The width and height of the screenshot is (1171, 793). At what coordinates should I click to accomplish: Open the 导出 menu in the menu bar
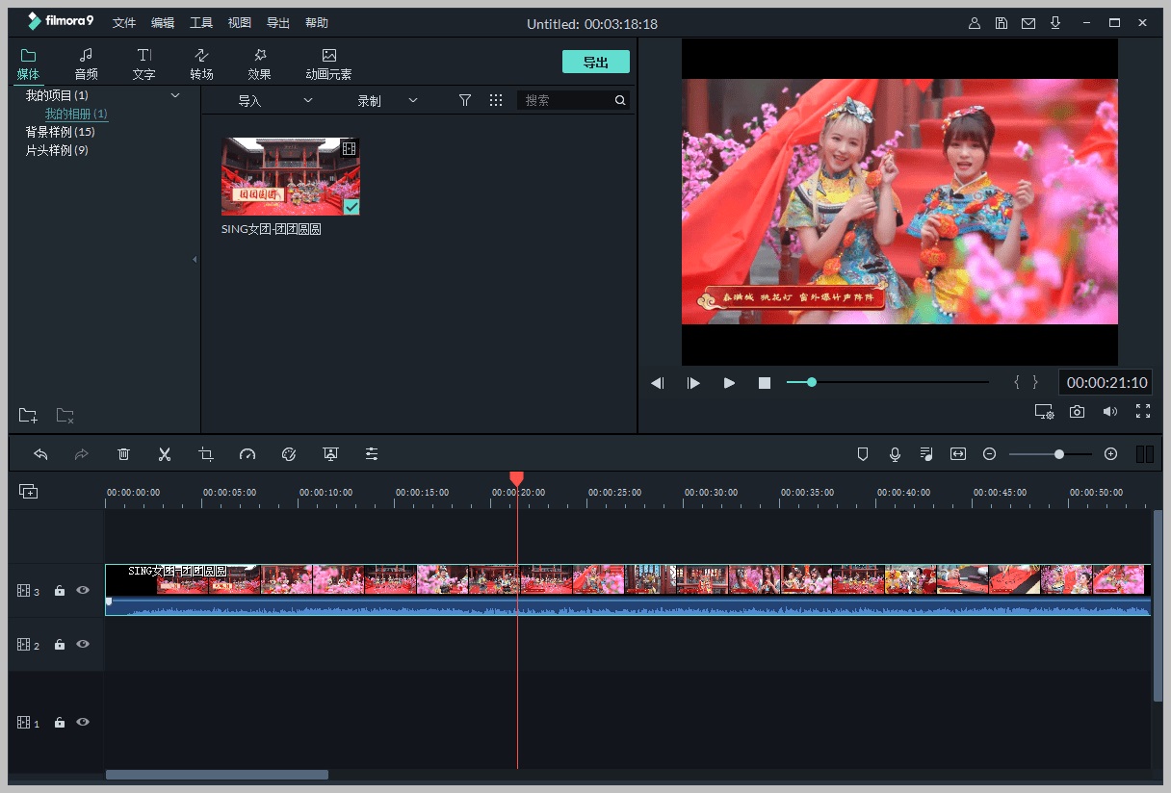(277, 23)
